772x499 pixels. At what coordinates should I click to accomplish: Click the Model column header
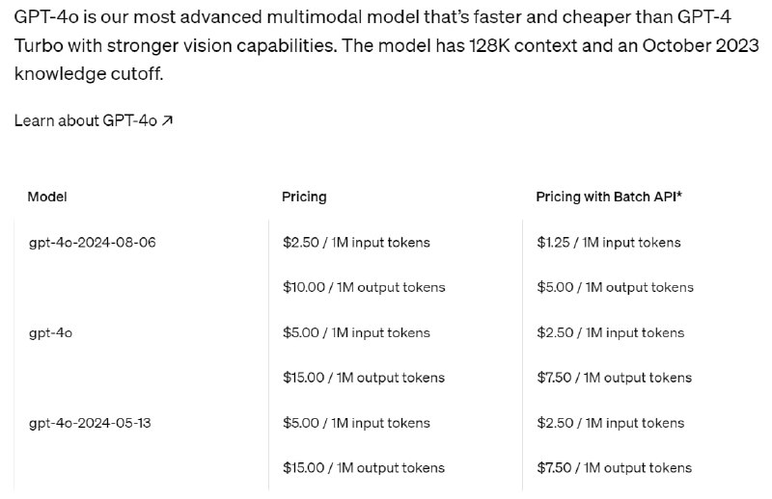point(47,197)
